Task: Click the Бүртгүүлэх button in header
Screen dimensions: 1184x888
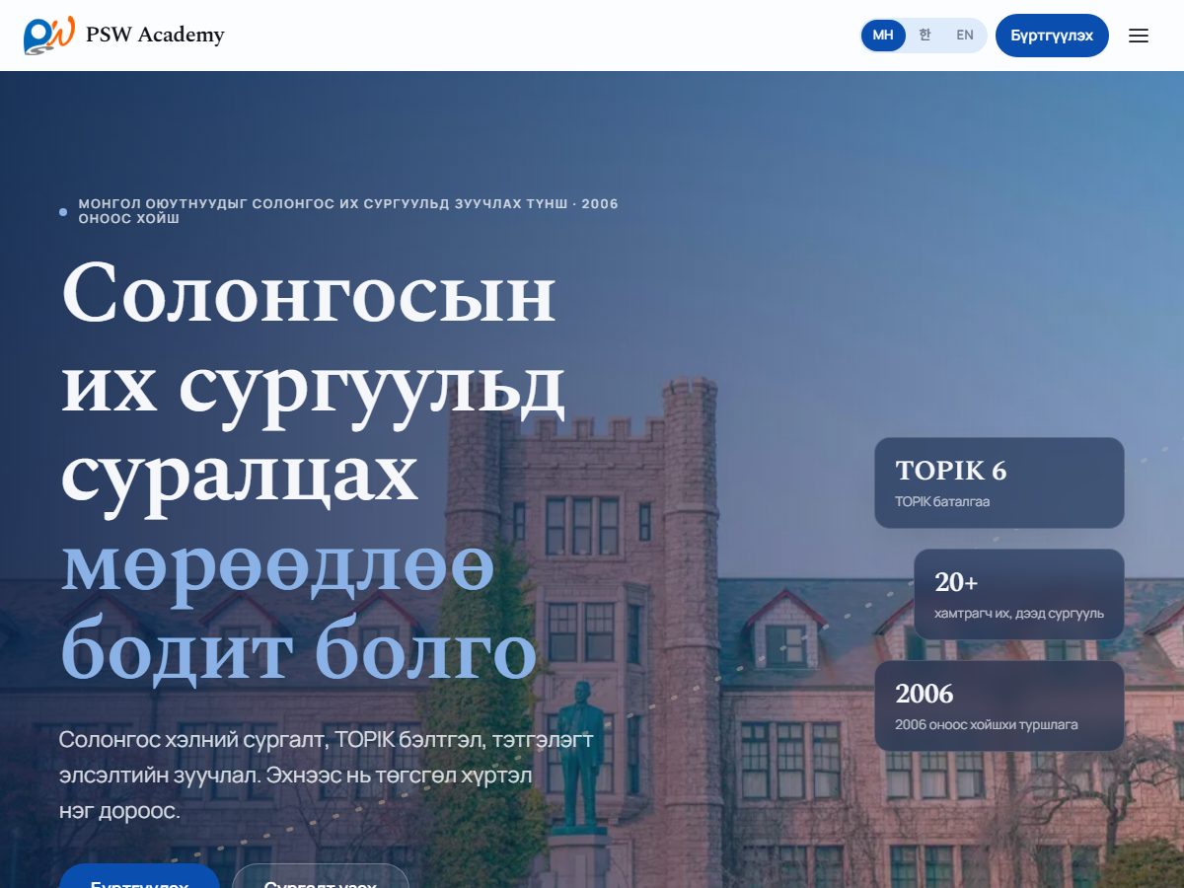Action: point(1052,36)
